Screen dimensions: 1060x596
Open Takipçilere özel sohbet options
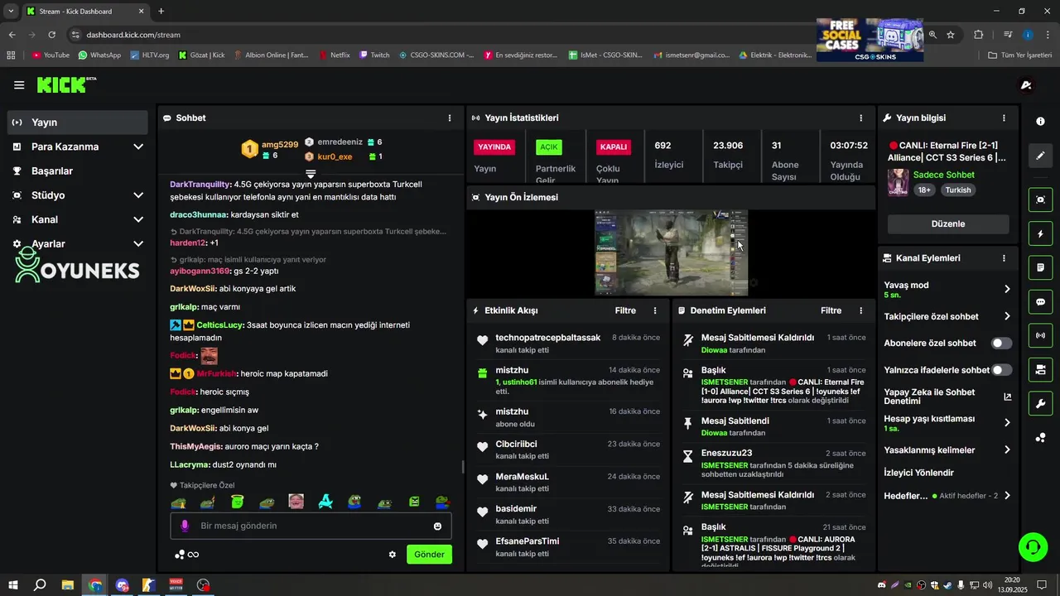click(x=1007, y=316)
